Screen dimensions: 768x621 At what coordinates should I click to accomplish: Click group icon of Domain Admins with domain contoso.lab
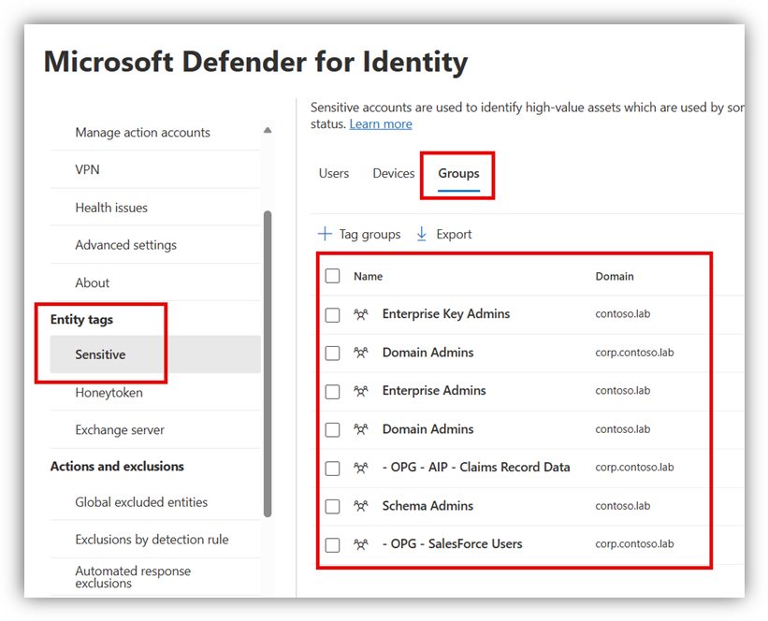[361, 429]
